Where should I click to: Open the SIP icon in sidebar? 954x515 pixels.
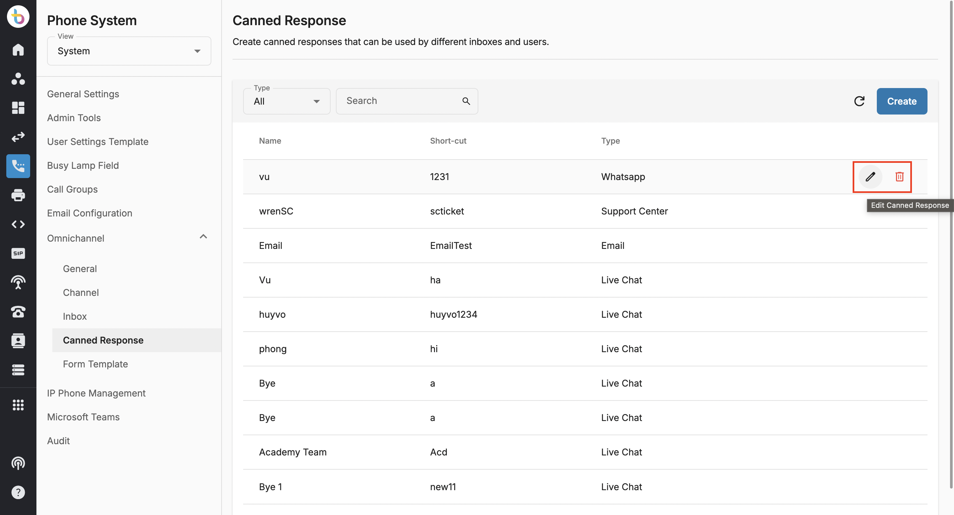18,254
